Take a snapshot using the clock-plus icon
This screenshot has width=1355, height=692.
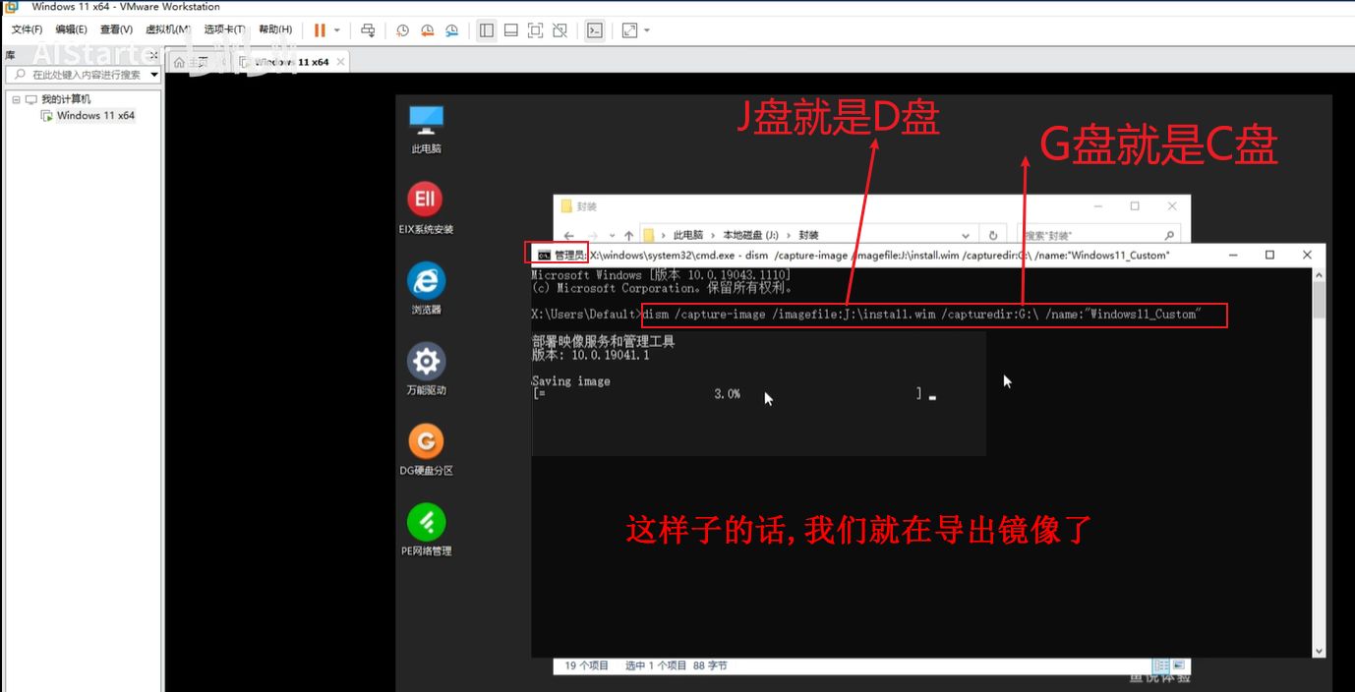click(x=402, y=30)
